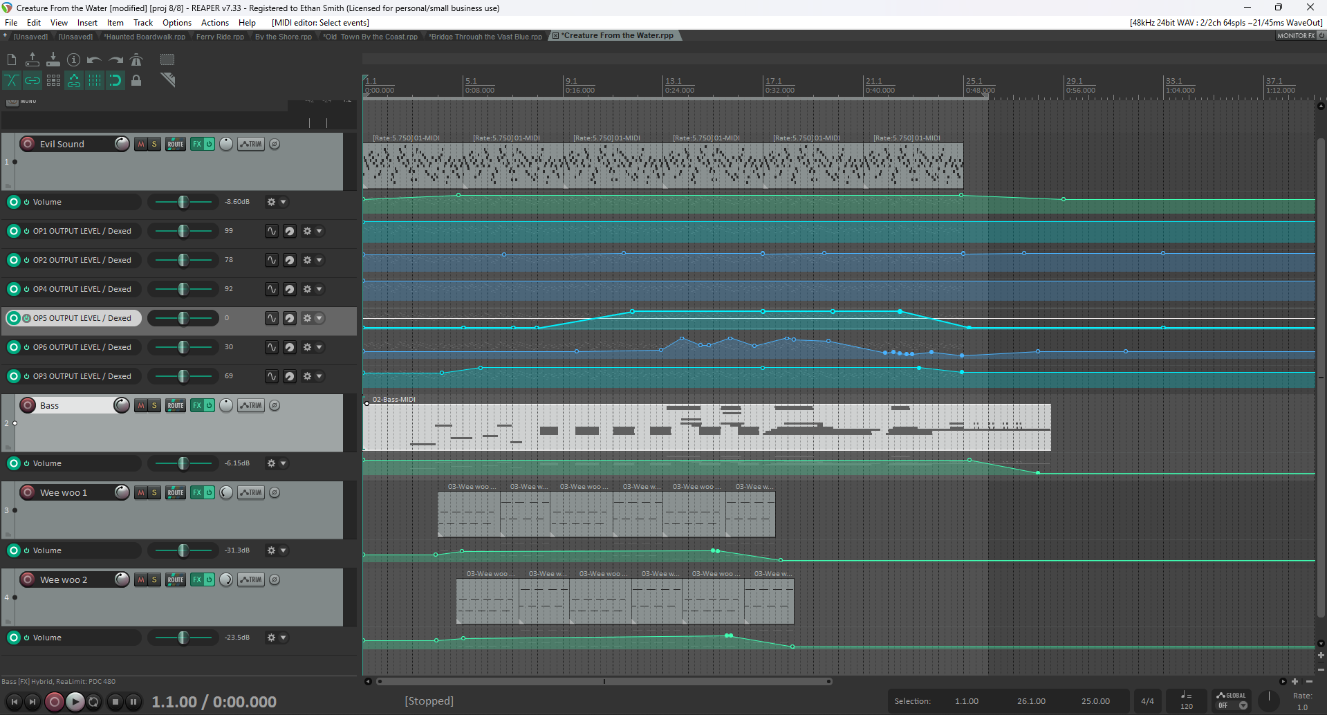Click the gear icon in Evil Sound Volume lane

[x=272, y=202]
